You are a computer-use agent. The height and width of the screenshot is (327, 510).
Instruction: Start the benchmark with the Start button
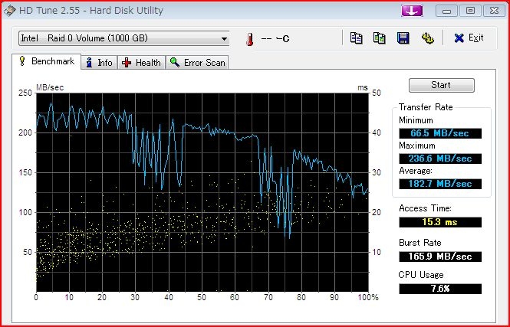coord(442,85)
